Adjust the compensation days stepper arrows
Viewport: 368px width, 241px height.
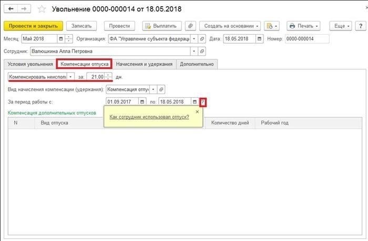pyautogui.click(x=108, y=77)
